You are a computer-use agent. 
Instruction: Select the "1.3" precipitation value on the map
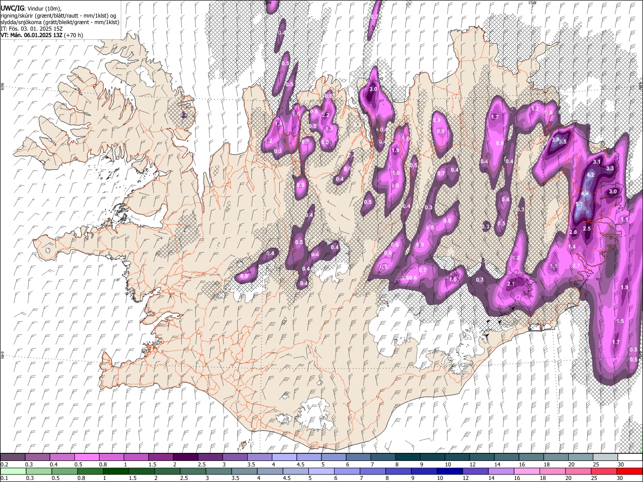coord(329,129)
